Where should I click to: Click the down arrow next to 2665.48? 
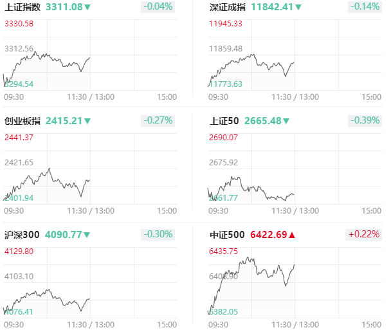(286, 121)
